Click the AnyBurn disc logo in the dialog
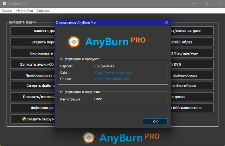The height and width of the screenshot is (146, 225). [x=74, y=42]
